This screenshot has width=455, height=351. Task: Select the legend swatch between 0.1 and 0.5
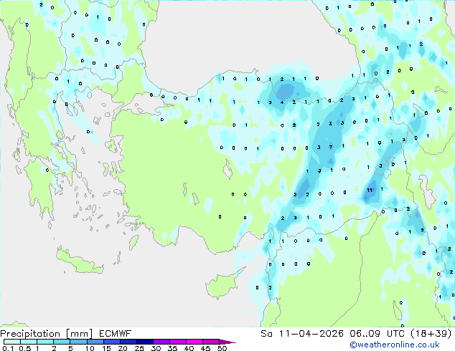coord(12,342)
